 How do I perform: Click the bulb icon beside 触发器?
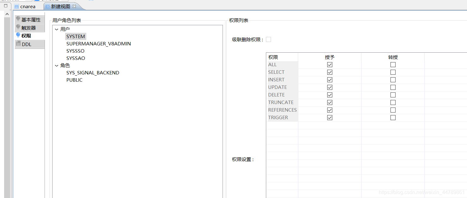(18, 27)
